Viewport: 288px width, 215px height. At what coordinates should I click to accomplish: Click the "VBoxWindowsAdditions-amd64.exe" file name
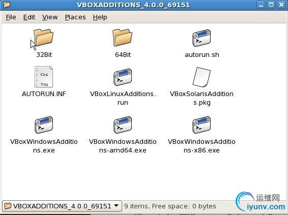tap(123, 146)
